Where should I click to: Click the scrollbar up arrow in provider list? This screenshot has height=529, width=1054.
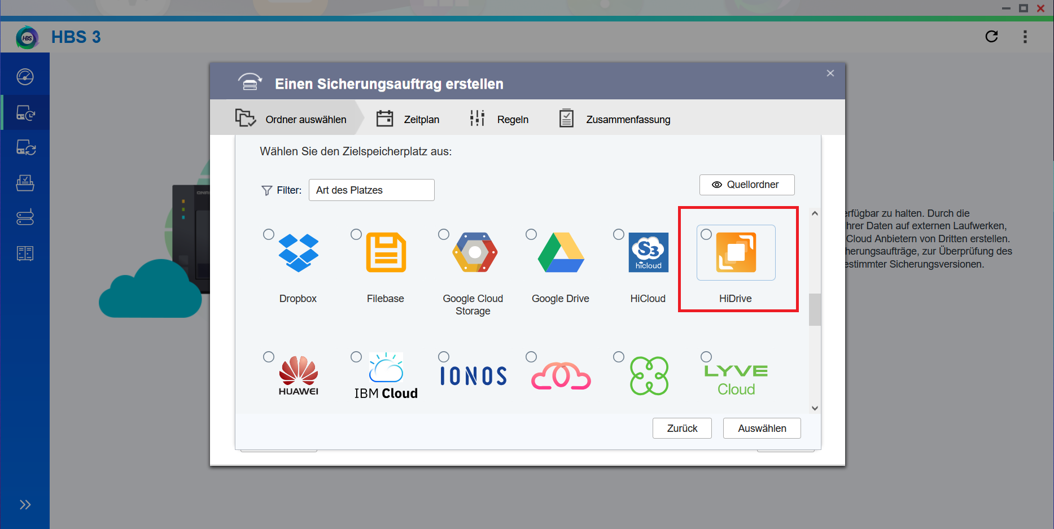pyautogui.click(x=815, y=213)
